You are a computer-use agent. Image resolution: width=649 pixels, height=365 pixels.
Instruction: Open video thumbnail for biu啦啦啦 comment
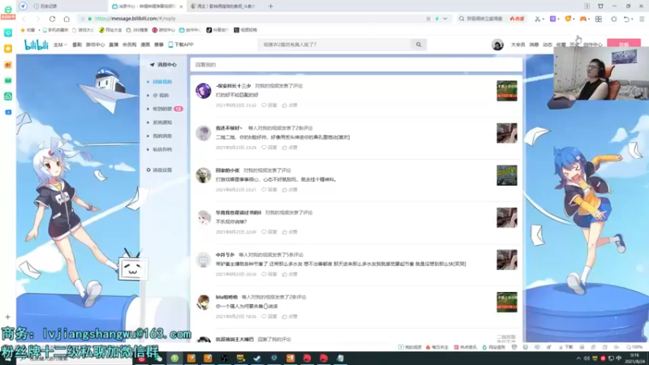pos(506,302)
